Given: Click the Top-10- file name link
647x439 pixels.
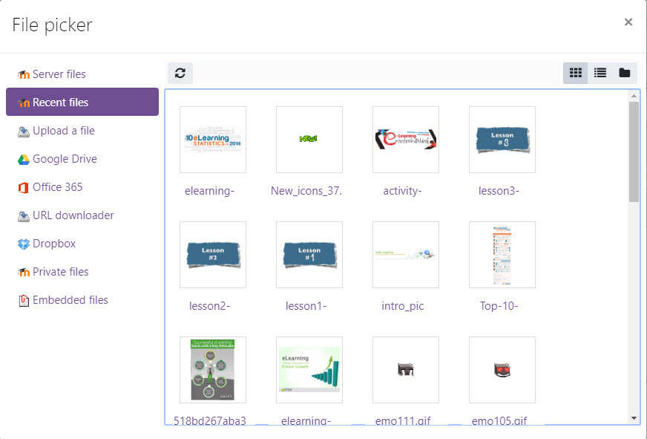Looking at the screenshot, I should [x=499, y=306].
